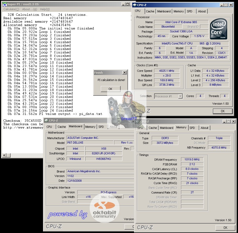Image resolution: width=238 pixels, height=233 pixels.
Task: Select the active Mainboard tab in middle CPU-Z
Action: click(75, 126)
